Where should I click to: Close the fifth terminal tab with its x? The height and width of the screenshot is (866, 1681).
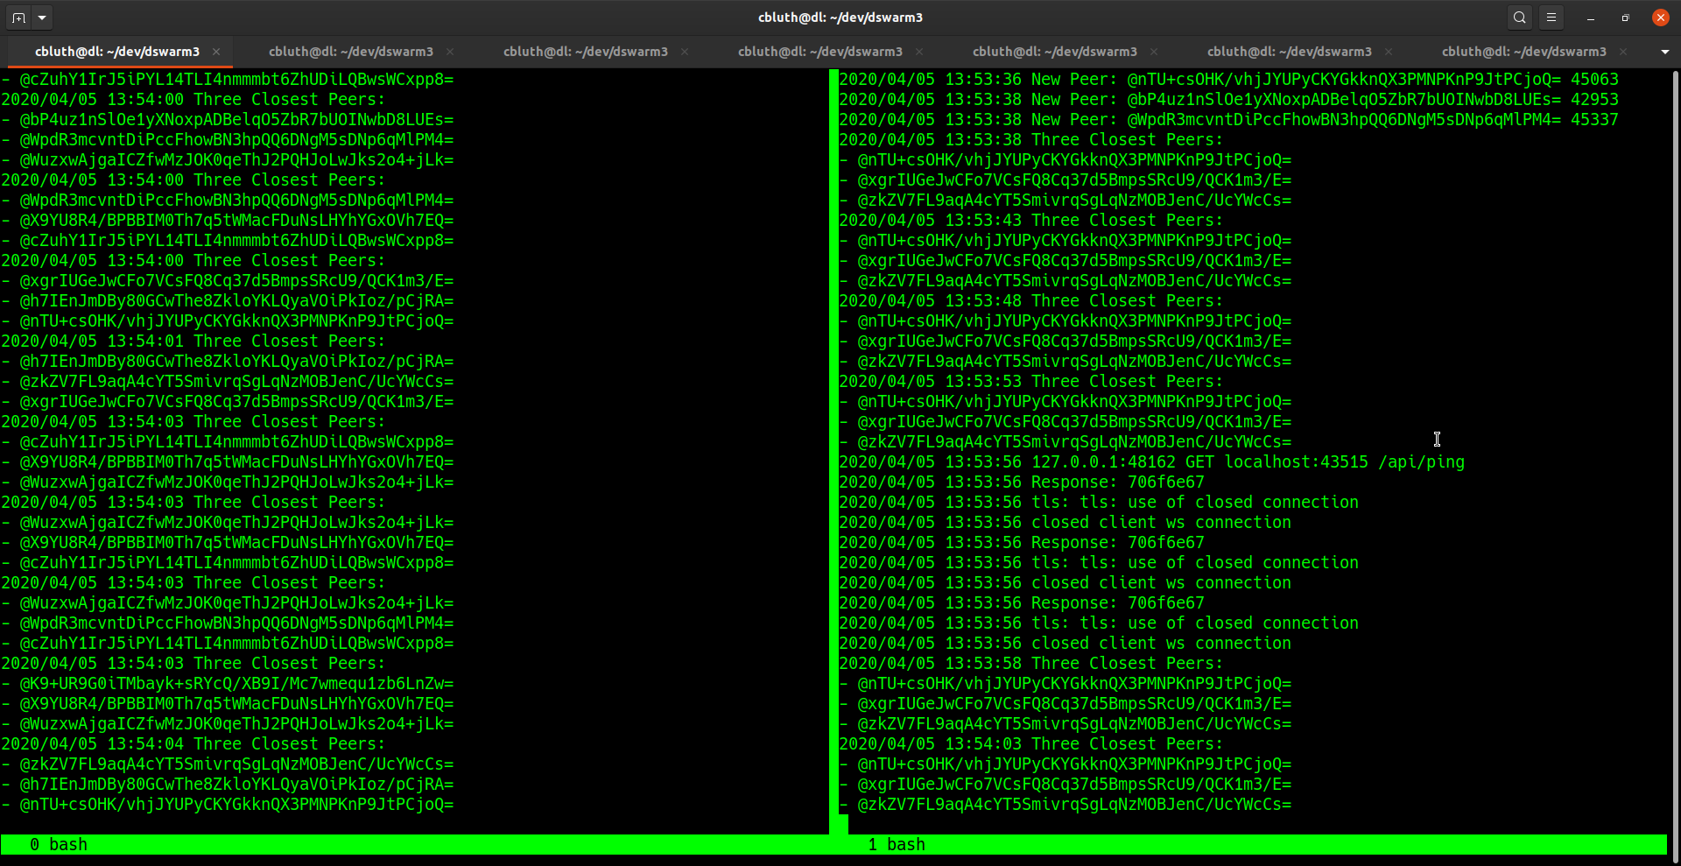tap(1154, 52)
